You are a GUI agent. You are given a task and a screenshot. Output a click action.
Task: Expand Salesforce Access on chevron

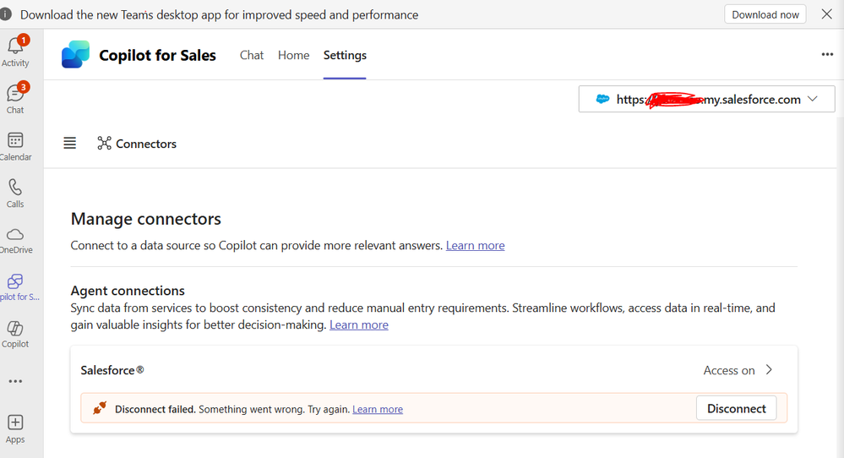click(769, 370)
